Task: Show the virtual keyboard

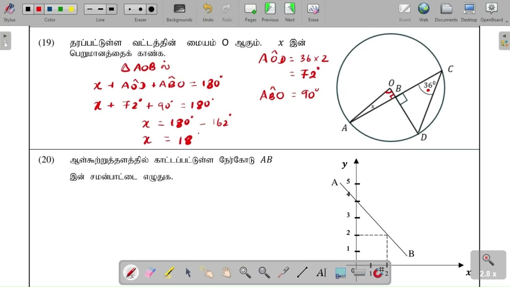Action: [x=359, y=273]
